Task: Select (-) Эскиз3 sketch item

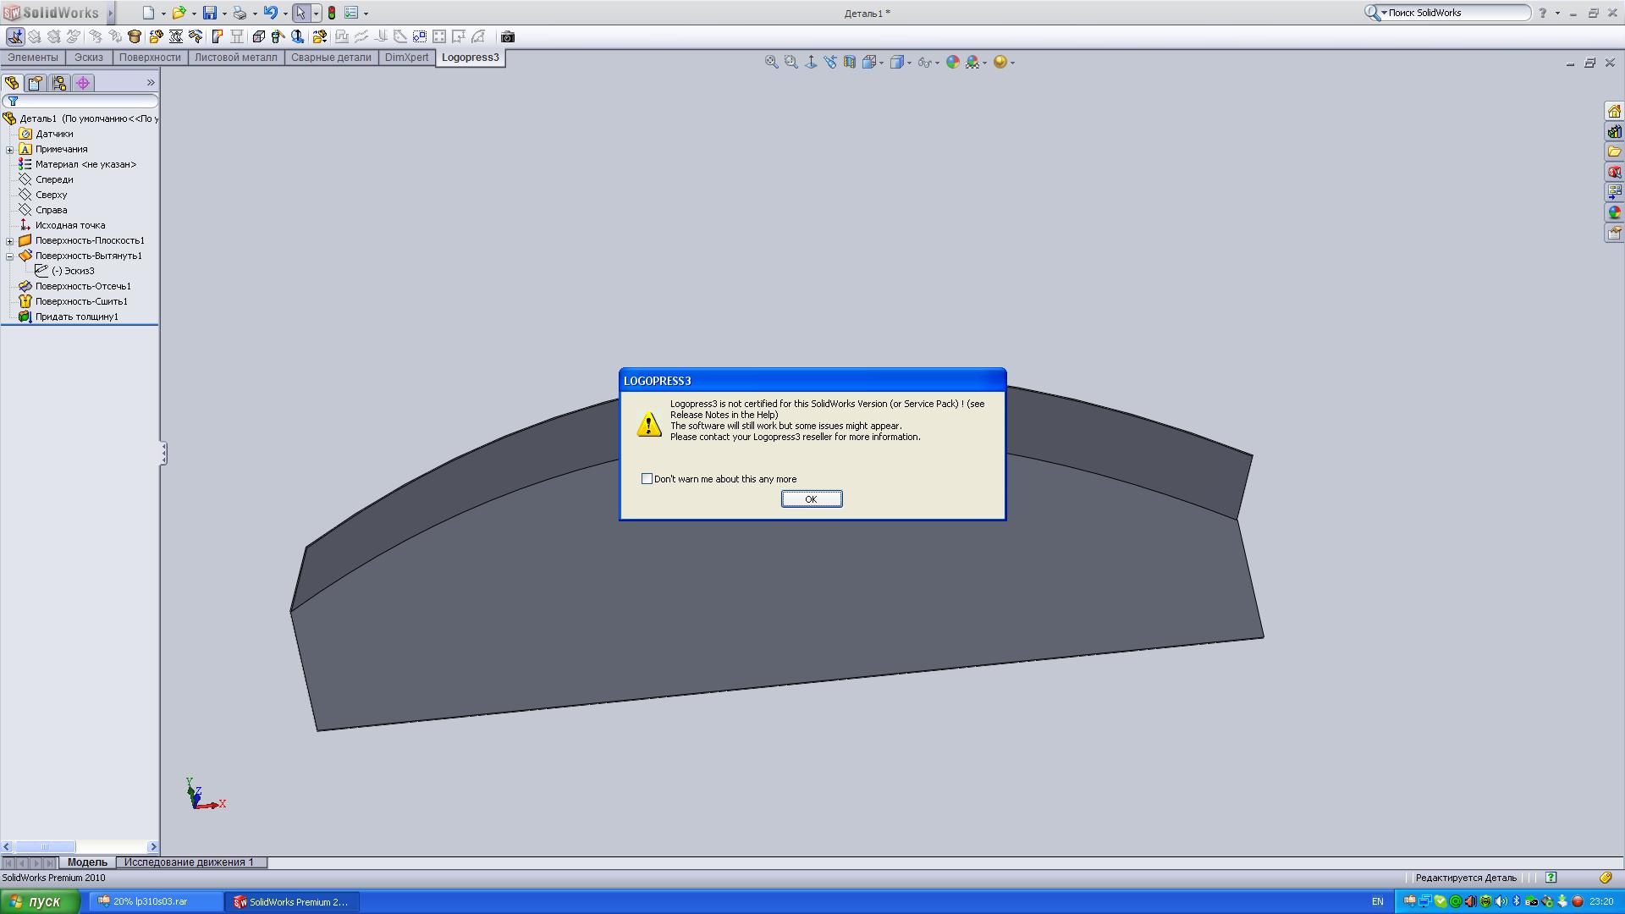Action: click(x=73, y=271)
